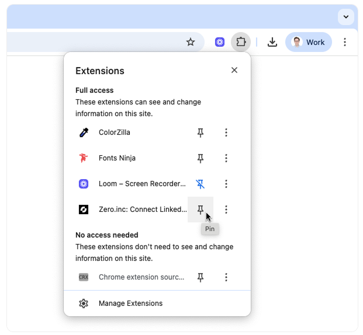Screen dimensions: 363x335
Task: Open more options for Loom
Action: (226, 184)
